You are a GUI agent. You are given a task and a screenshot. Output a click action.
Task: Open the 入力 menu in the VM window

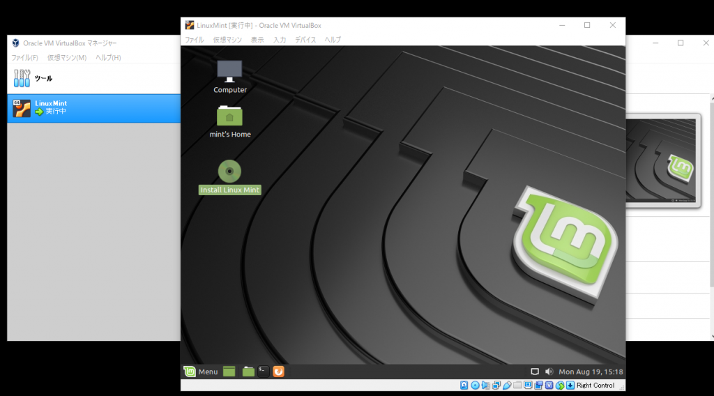tap(280, 40)
